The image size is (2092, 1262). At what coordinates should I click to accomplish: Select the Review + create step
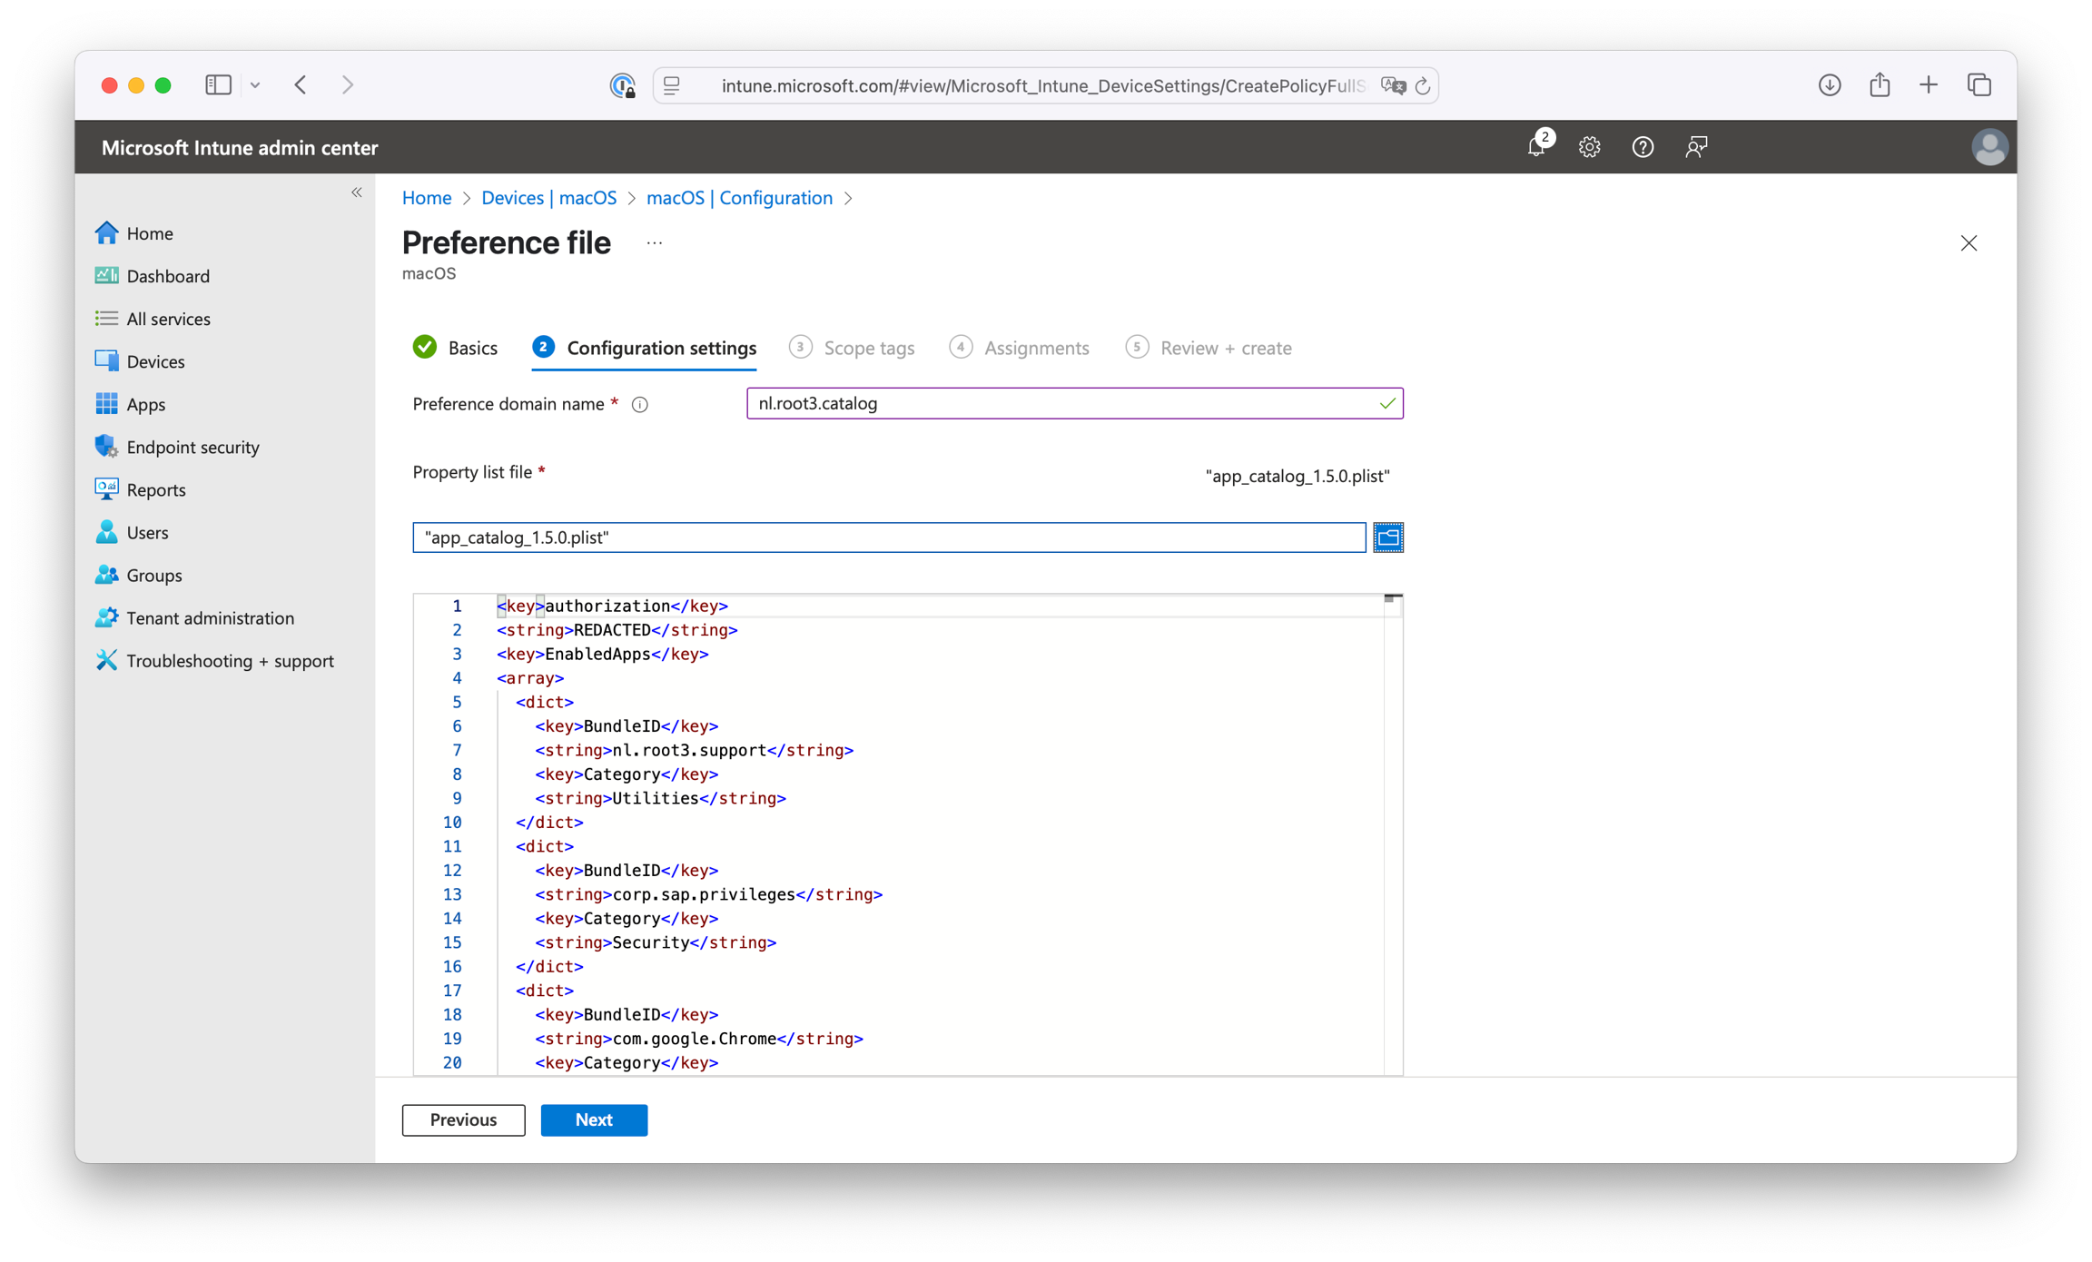1209,348
